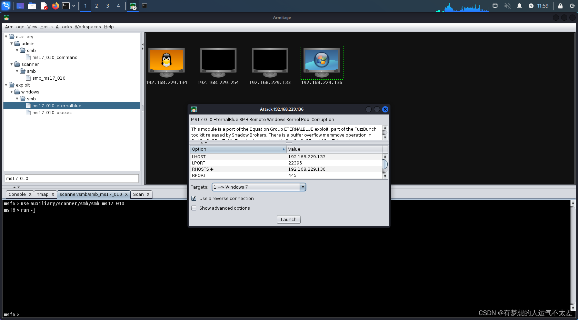Click the LHOST value 192.168.229.133
This screenshot has width=578, height=320.
[307, 157]
